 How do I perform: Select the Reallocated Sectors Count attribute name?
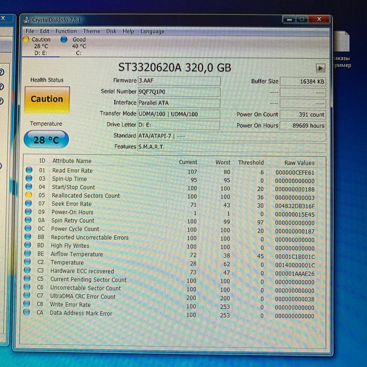[x=85, y=196]
